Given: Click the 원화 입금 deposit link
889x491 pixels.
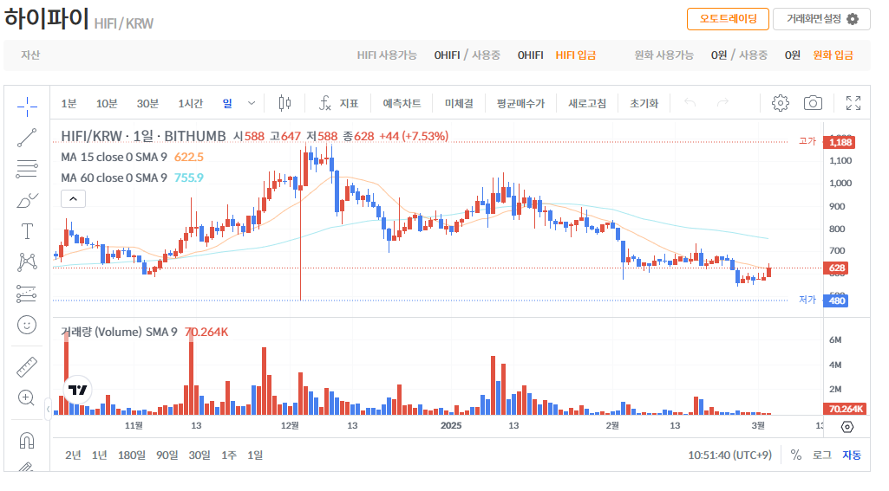Looking at the screenshot, I should point(833,55).
